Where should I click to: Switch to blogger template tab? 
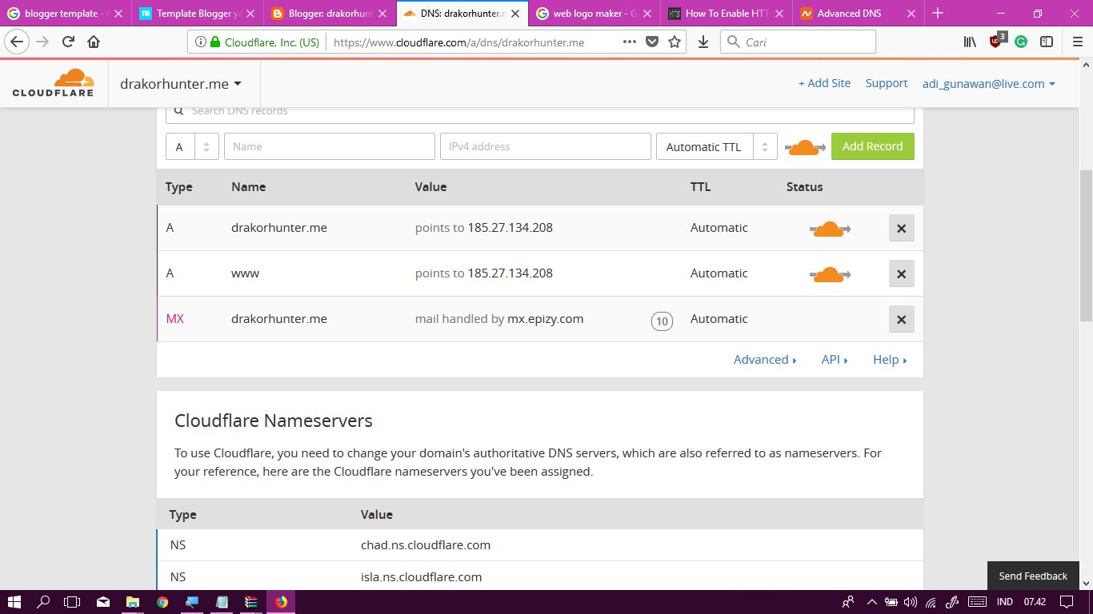65,13
